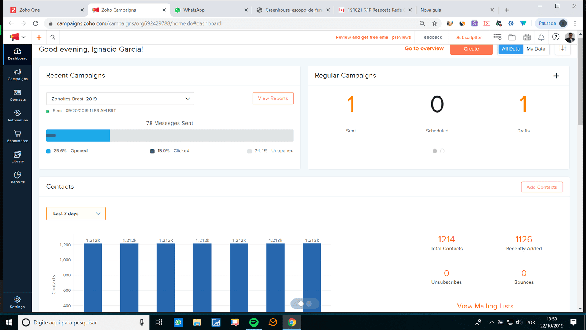Click the Add Contacts button
Viewport: 586px width, 330px height.
click(x=542, y=187)
